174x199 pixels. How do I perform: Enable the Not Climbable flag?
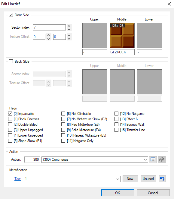click(63, 114)
